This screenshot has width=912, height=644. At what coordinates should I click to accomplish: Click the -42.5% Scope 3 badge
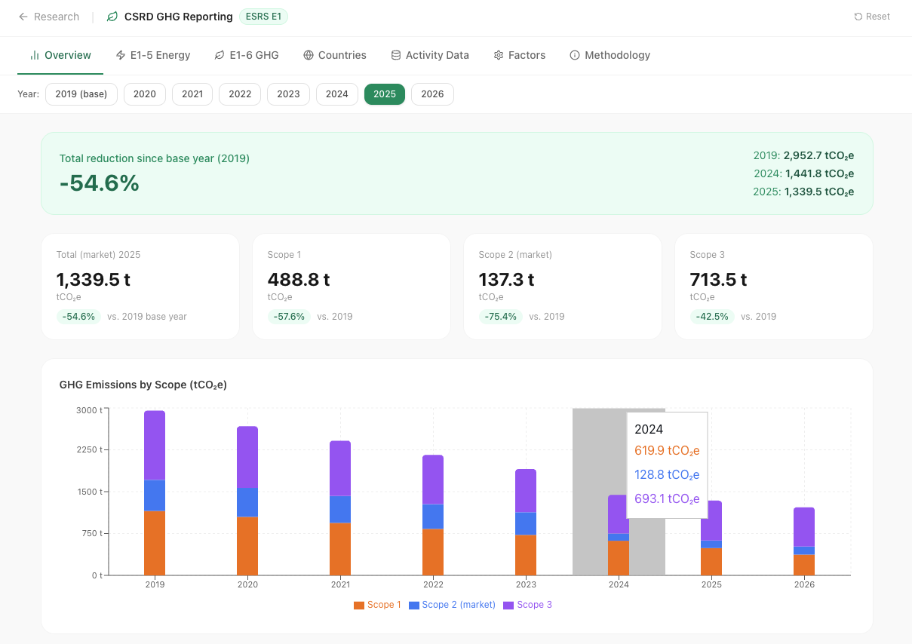(712, 317)
